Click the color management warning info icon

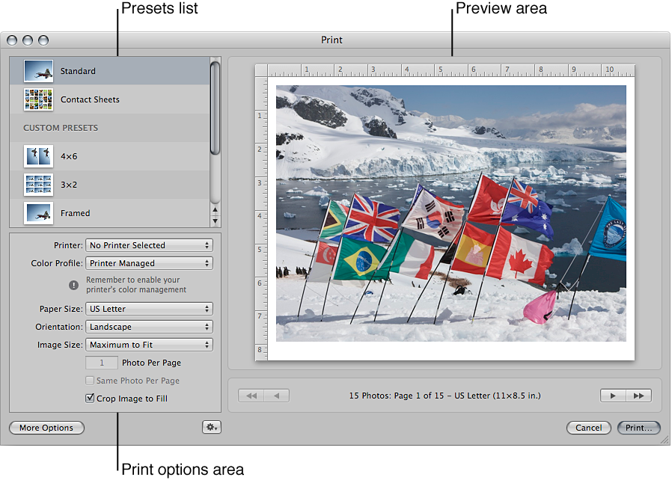[73, 285]
